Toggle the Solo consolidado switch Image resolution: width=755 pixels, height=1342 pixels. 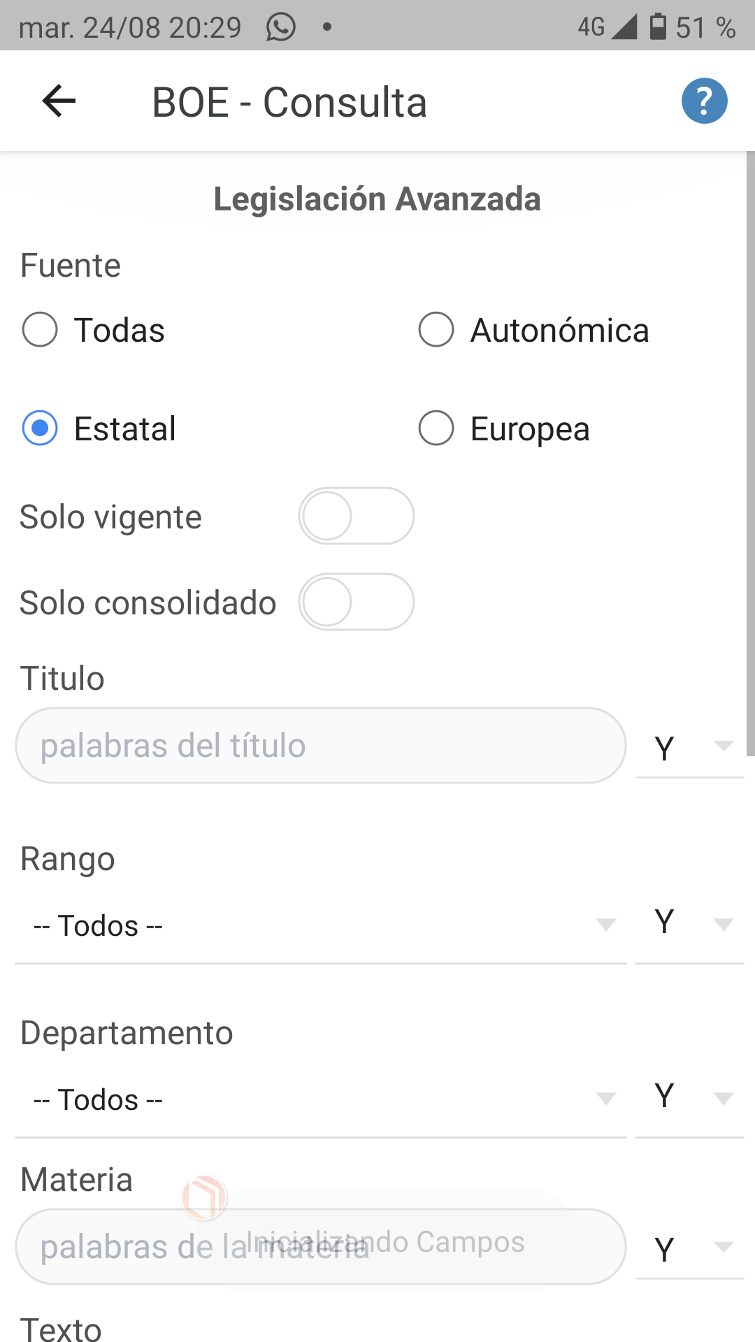(357, 603)
